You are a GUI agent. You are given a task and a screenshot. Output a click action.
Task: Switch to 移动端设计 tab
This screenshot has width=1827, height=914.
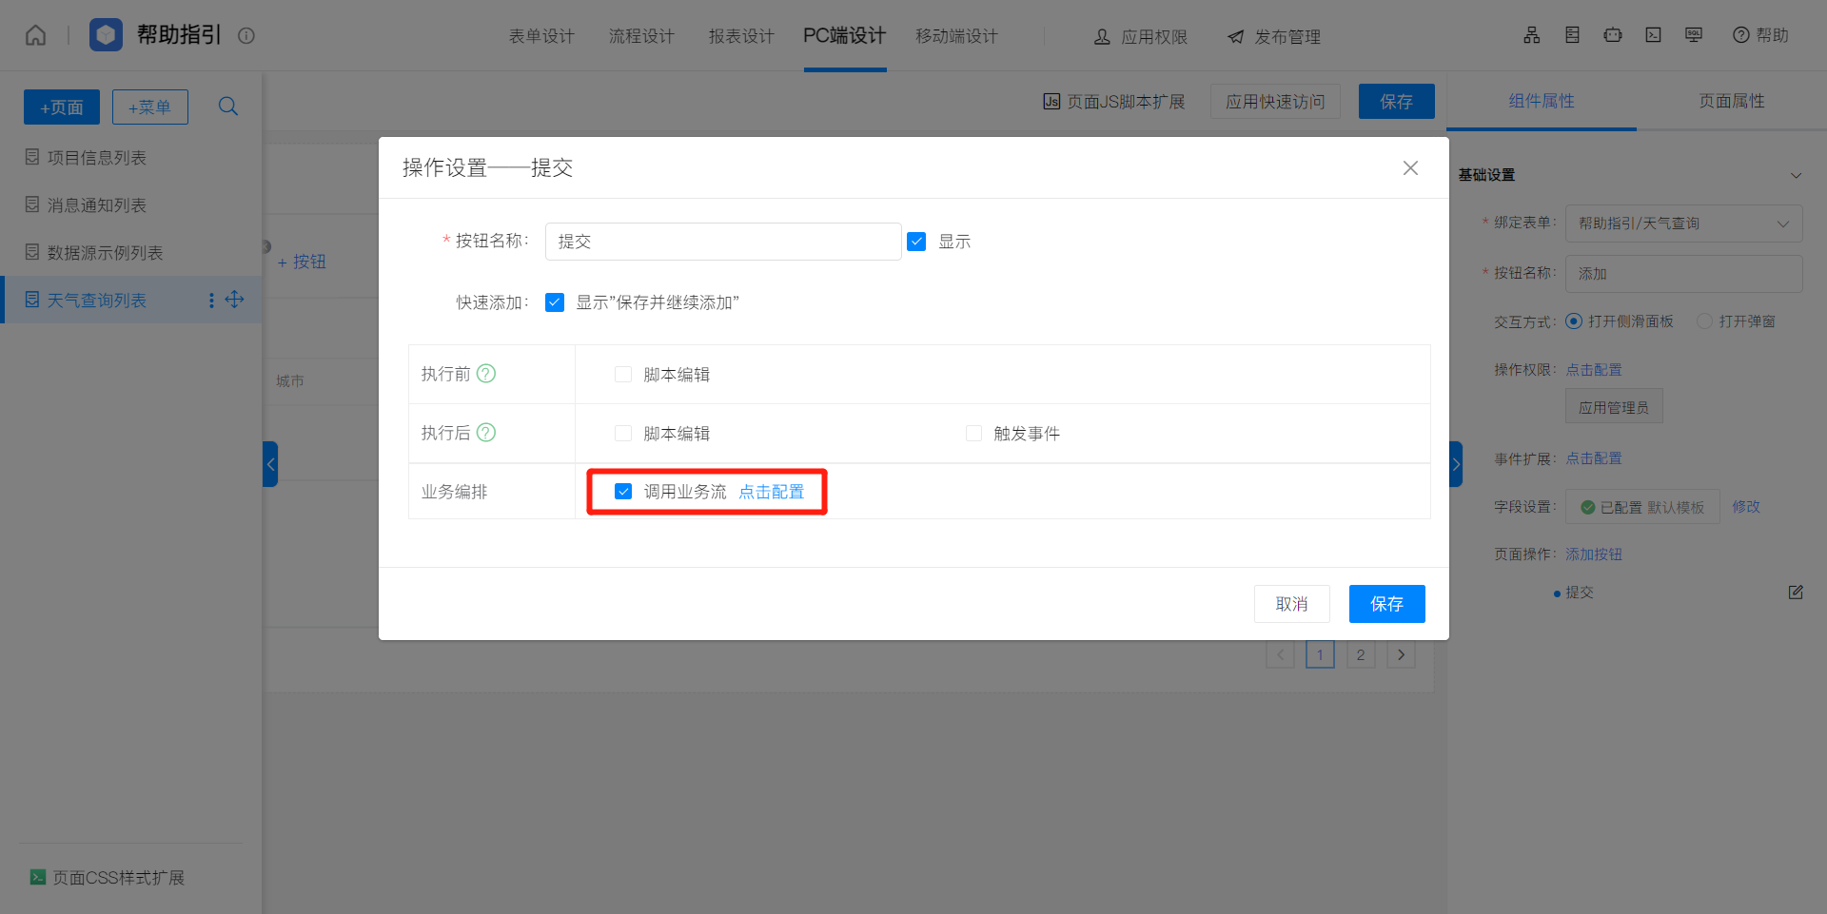pos(956,36)
